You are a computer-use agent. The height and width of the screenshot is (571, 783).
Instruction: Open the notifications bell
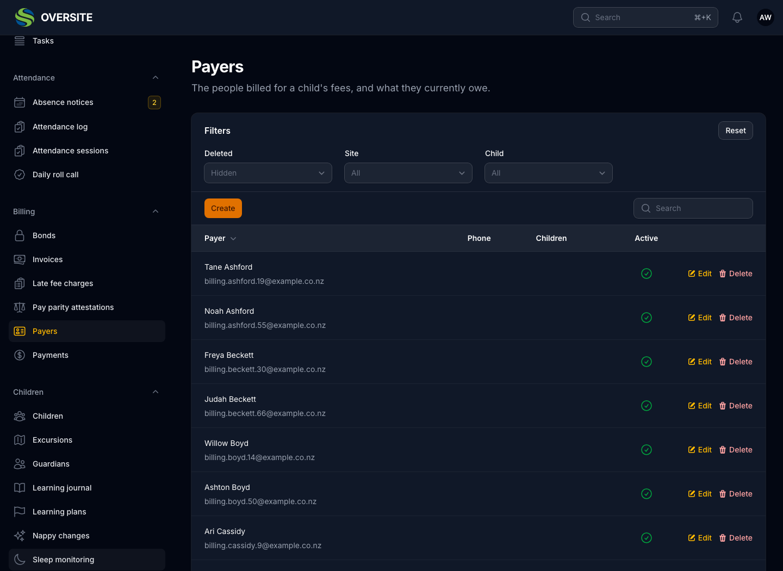(737, 17)
